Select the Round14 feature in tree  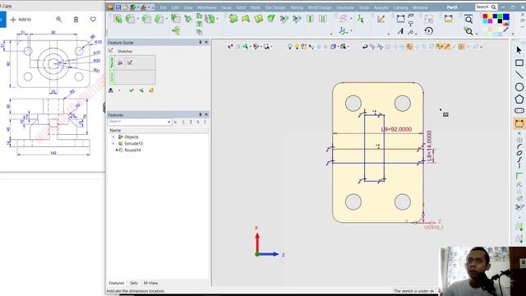132,150
